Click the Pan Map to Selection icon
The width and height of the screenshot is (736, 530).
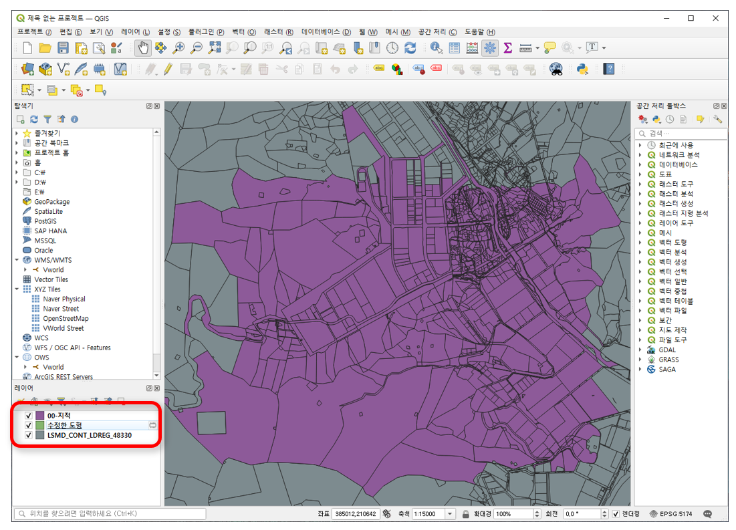pos(160,48)
